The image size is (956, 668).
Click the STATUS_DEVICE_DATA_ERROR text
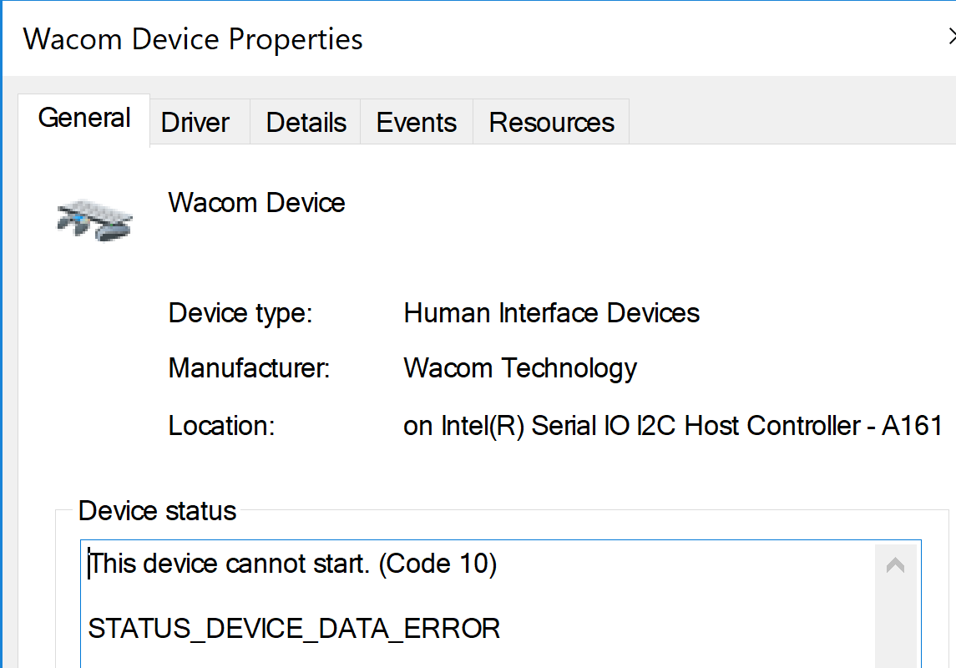294,629
